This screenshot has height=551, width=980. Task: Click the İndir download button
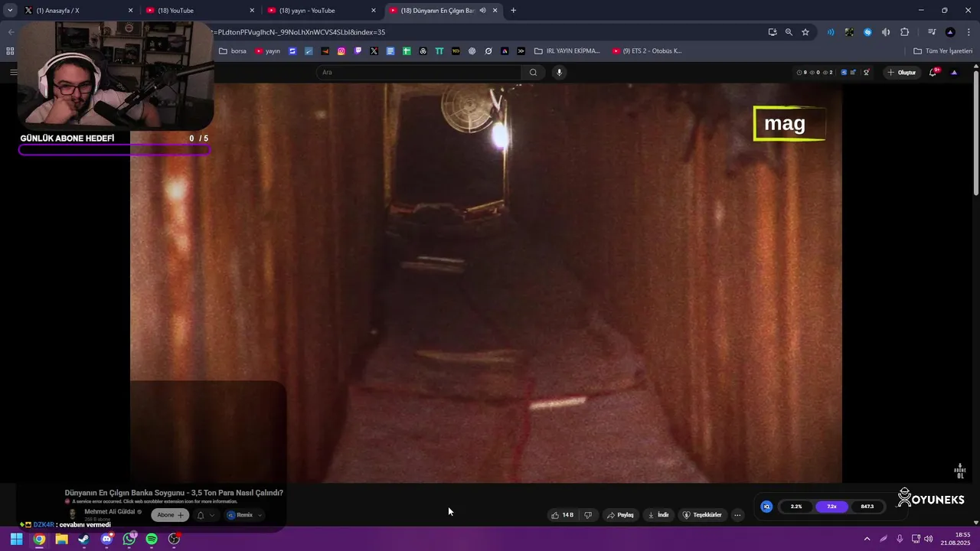coord(658,515)
